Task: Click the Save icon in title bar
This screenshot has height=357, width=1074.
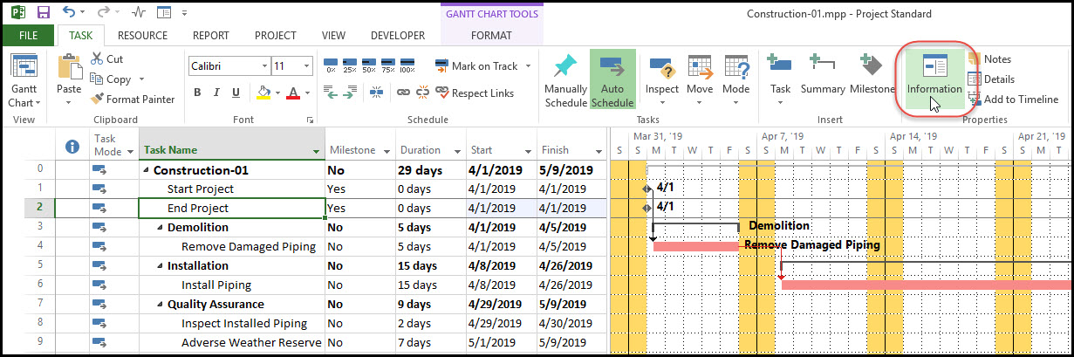Action: pos(43,12)
